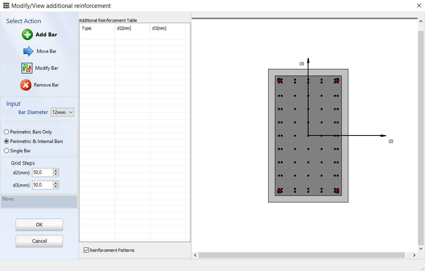Open the Bar Diameter 12mm dropdown
The width and height of the screenshot is (425, 271).
coord(62,112)
